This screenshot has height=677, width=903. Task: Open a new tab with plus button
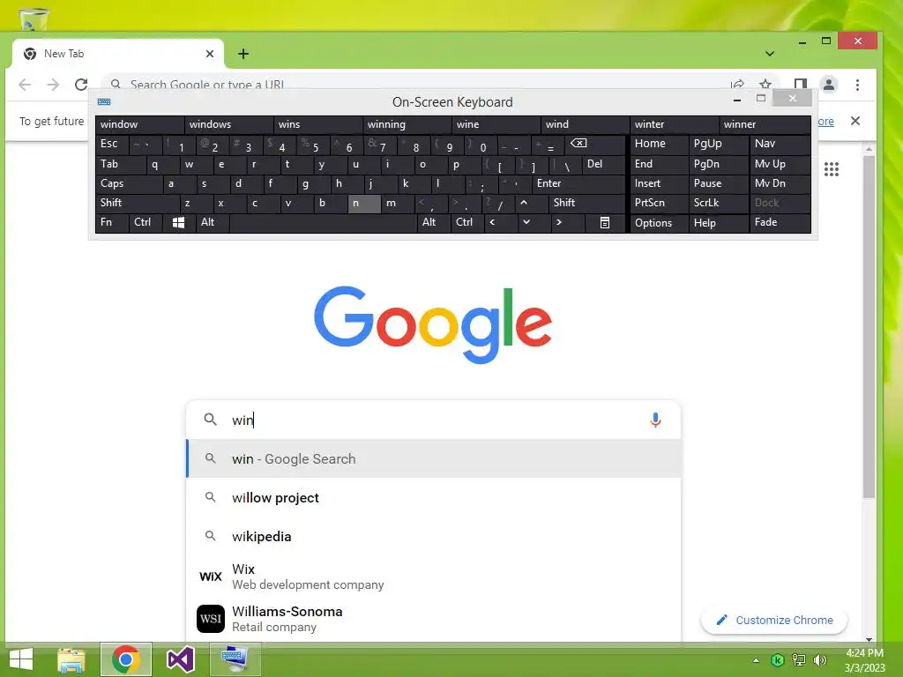[x=243, y=54]
